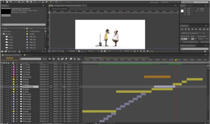Screen dimensions: 210x124
Task: Hide layer 40 9.png eye
Action: tap(2, 79)
